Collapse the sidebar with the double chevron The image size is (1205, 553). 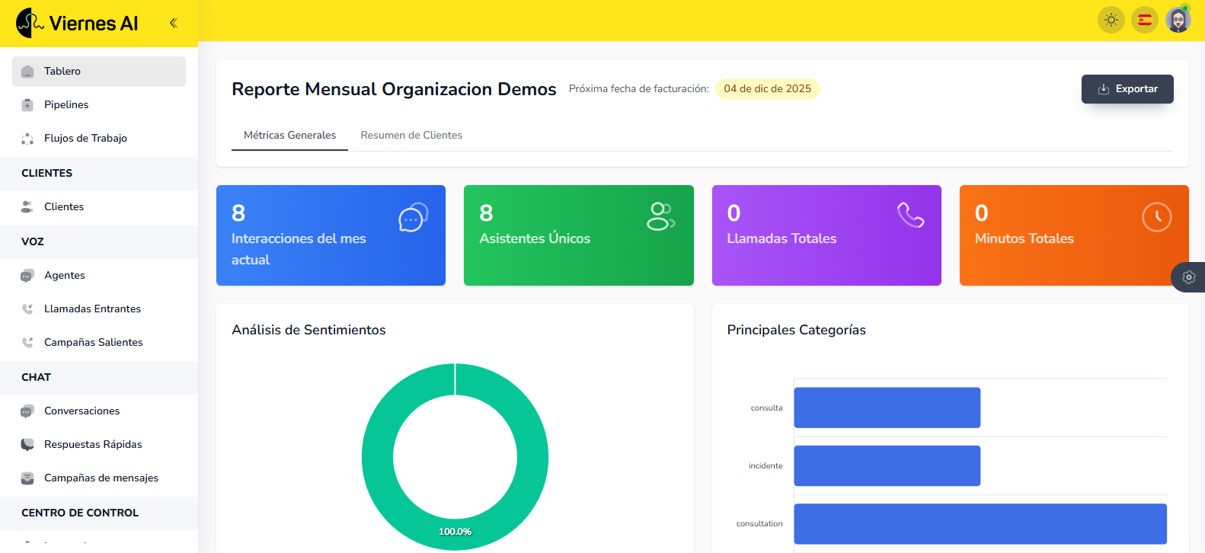point(174,23)
